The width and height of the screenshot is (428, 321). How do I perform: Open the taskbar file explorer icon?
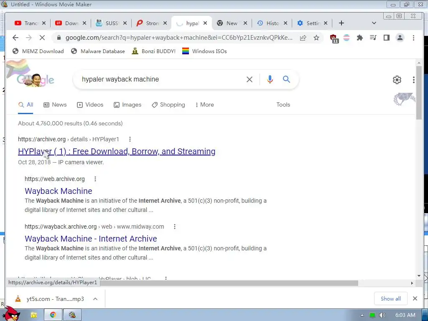point(33,315)
